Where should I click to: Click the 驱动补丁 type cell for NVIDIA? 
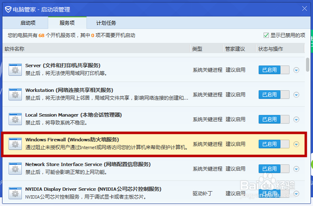pos(202,193)
